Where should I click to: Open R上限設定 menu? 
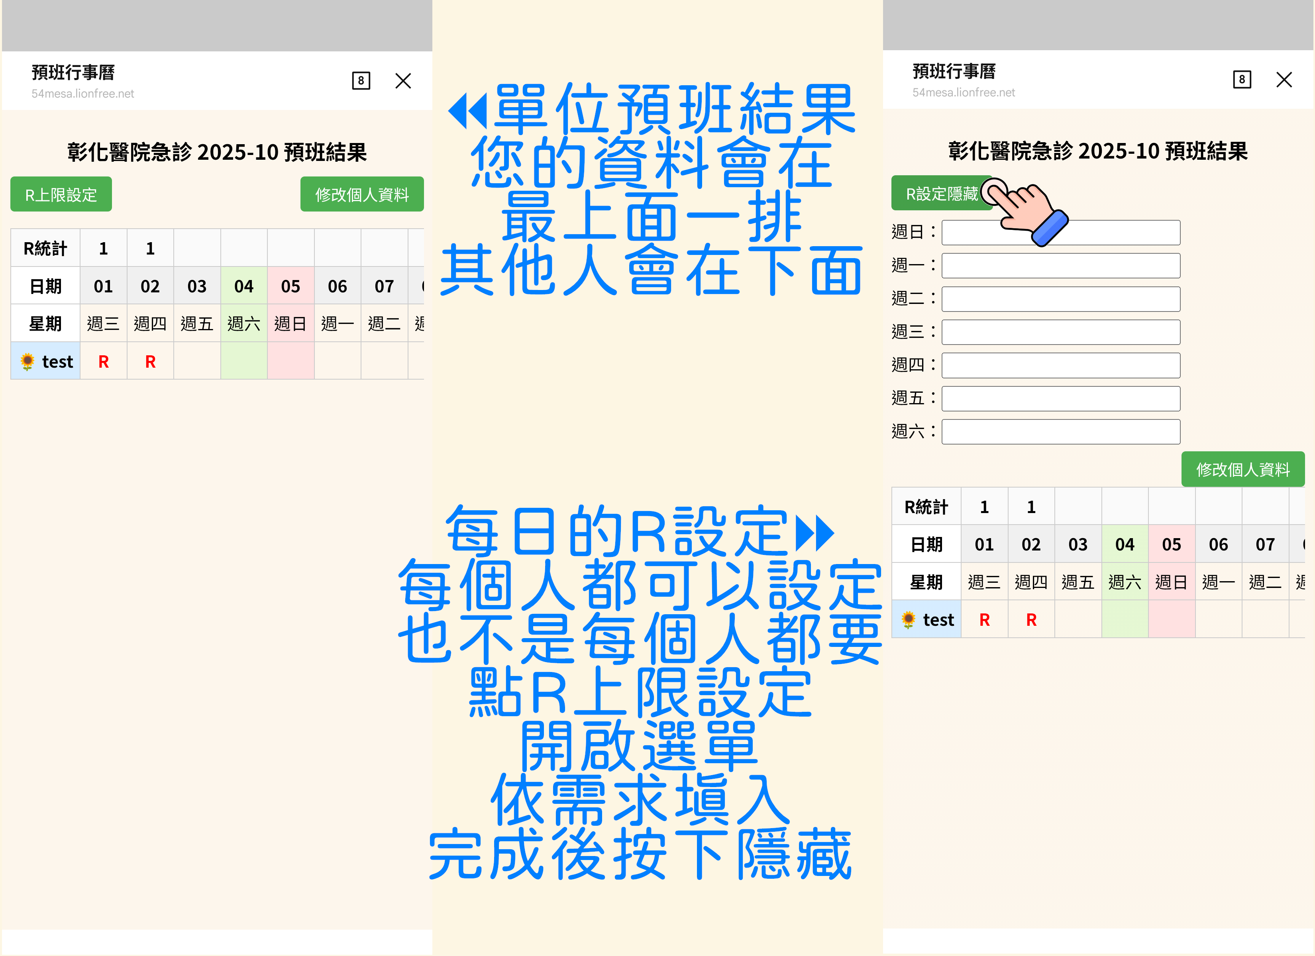tap(61, 194)
